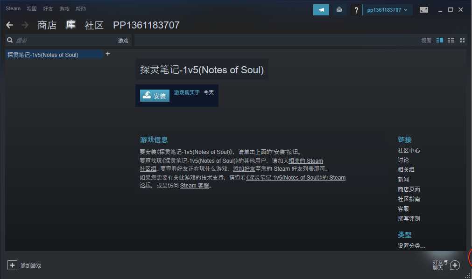Click the 添加游戏 label

(x=31, y=265)
